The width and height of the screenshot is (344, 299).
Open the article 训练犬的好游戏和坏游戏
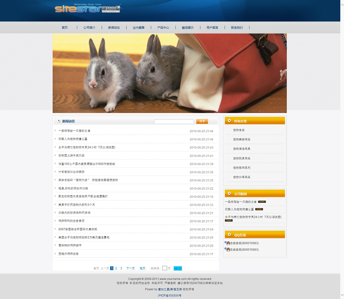pos(74,213)
